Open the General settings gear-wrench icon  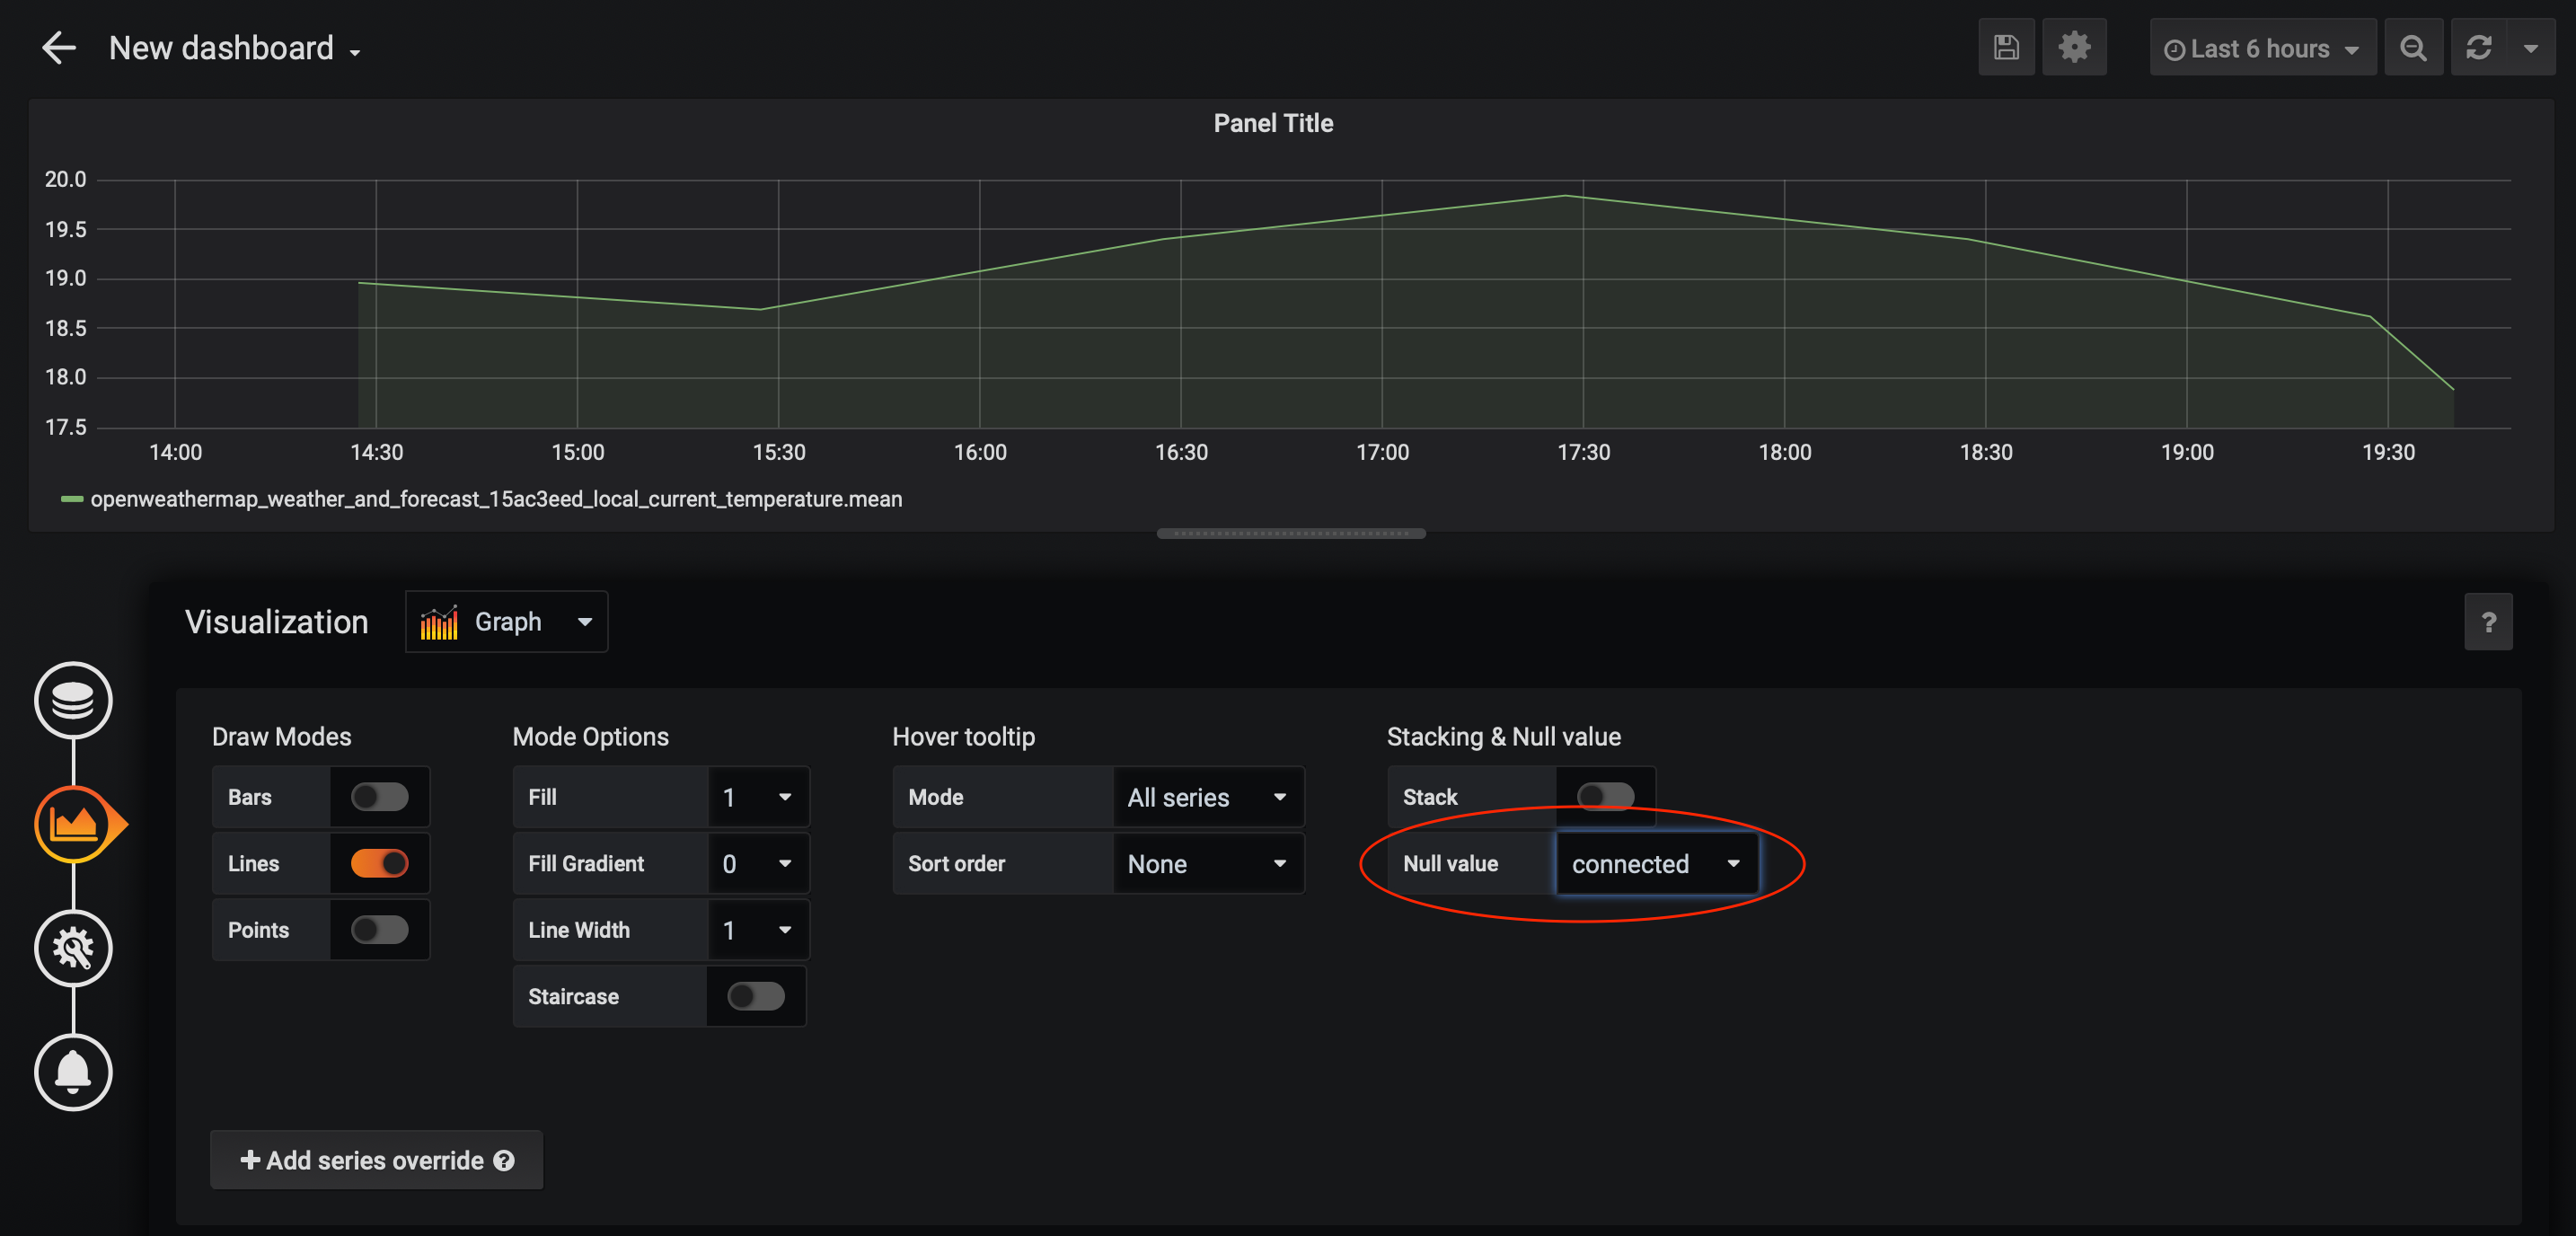click(x=73, y=948)
